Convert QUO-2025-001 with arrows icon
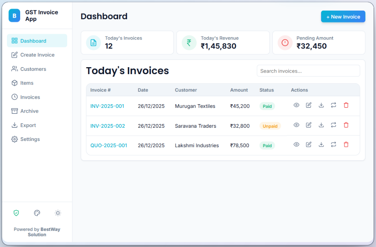Screen dimensions: 376x247 tap(333, 145)
